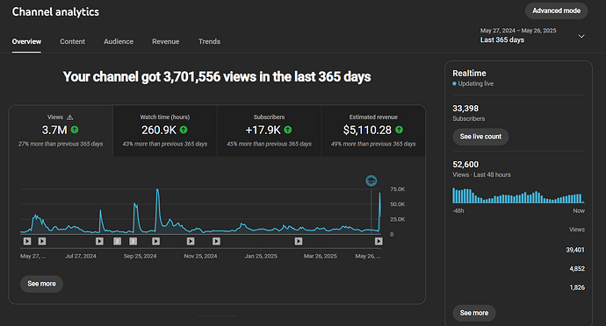Click green up arrow next to +17.9K
The width and height of the screenshot is (606, 326).
pyautogui.click(x=288, y=130)
